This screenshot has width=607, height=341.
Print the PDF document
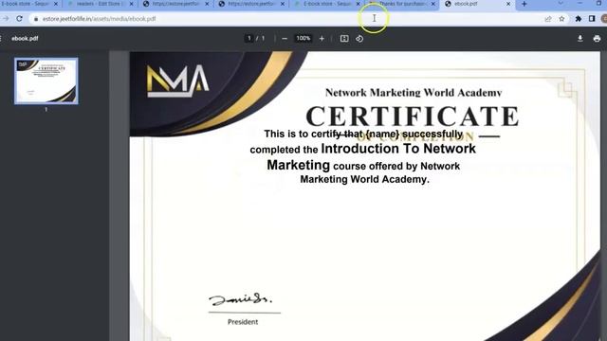pyautogui.click(x=597, y=38)
